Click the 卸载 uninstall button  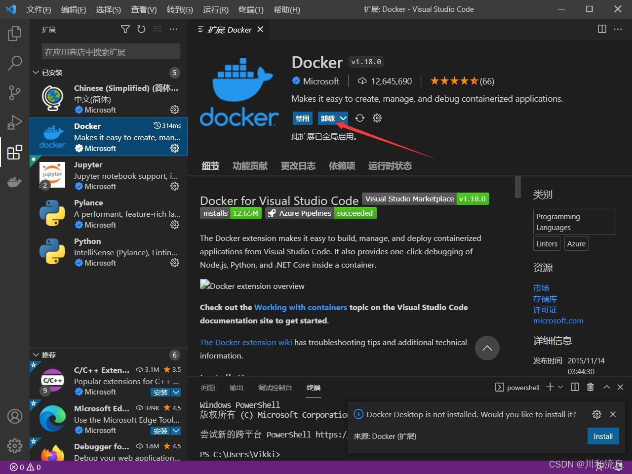tap(328, 118)
